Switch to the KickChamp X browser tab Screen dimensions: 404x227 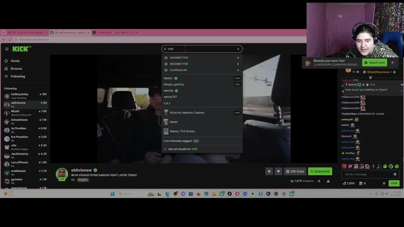tap(112, 32)
